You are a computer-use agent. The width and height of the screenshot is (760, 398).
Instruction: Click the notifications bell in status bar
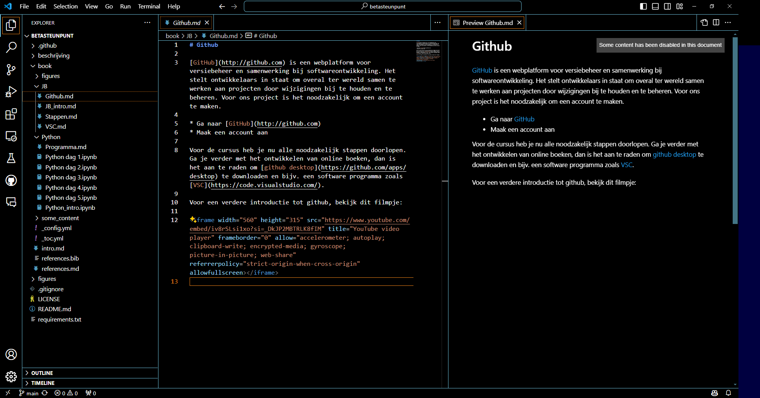[x=728, y=393]
